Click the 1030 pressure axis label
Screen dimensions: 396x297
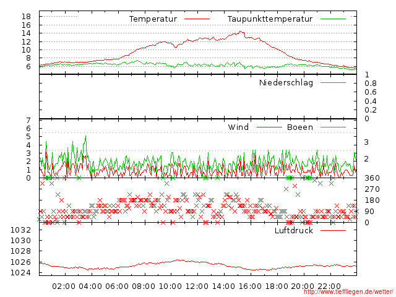(x=20, y=241)
